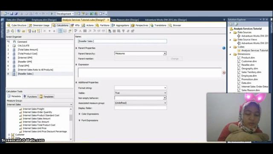Click New Script Command icon
The image size is (273, 154).
pos(38,31)
